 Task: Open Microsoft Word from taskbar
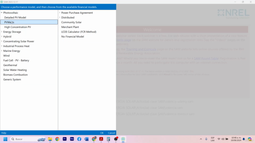point(86,139)
